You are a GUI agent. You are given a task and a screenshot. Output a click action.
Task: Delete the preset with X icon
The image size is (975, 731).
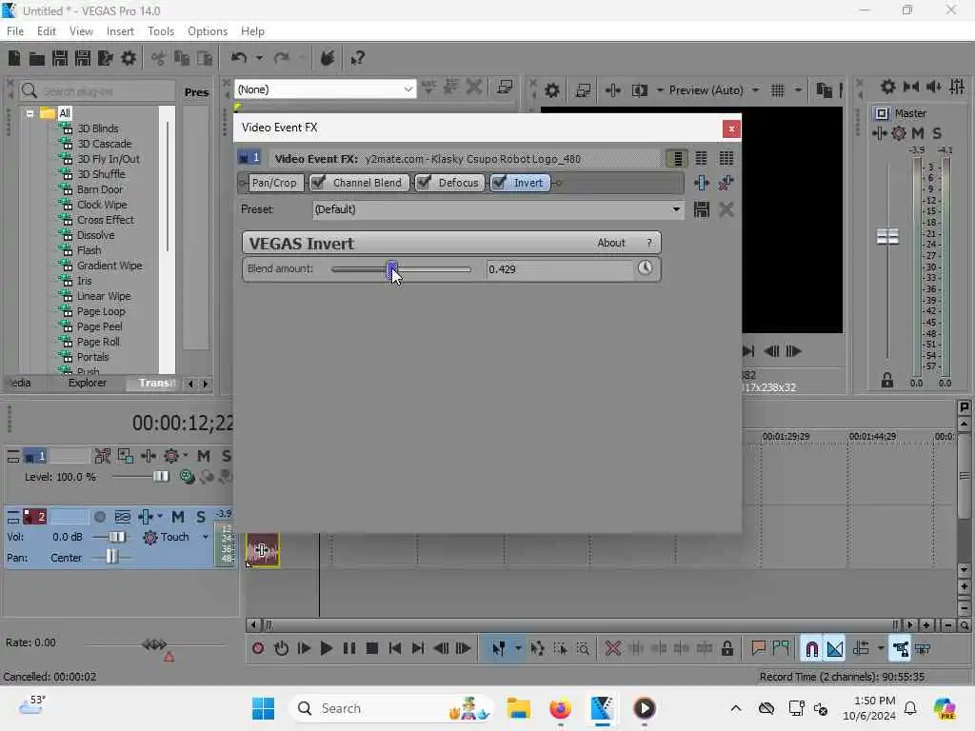726,209
